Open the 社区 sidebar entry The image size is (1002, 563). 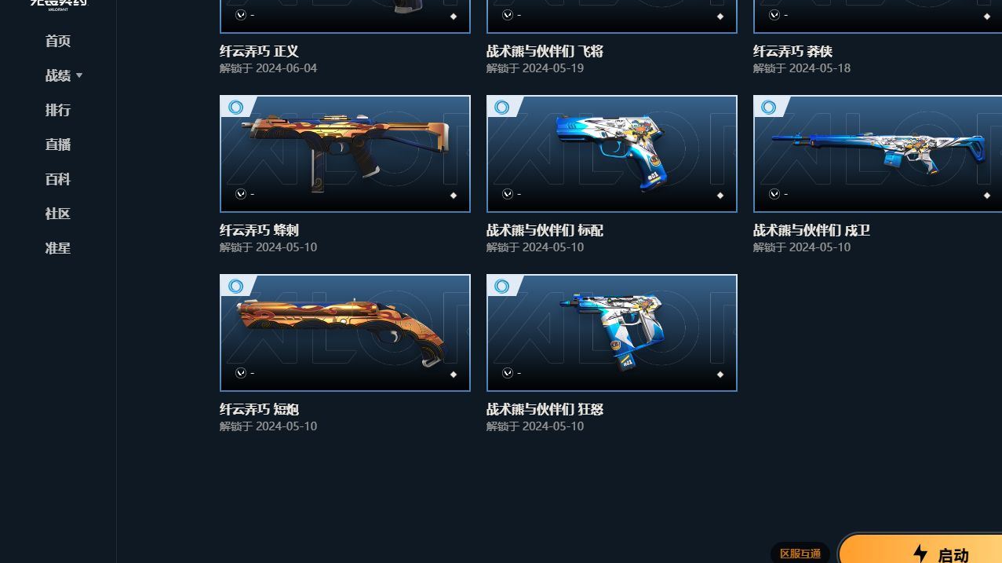[x=58, y=214]
